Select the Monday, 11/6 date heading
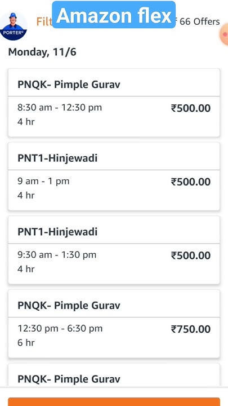 click(x=42, y=52)
